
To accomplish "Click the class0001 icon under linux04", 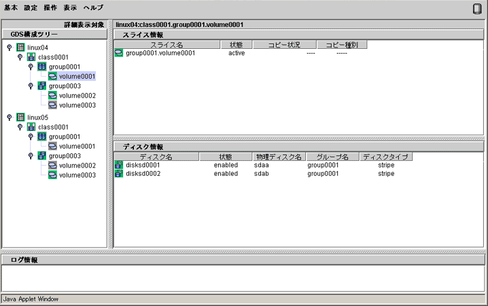I will click(31, 57).
